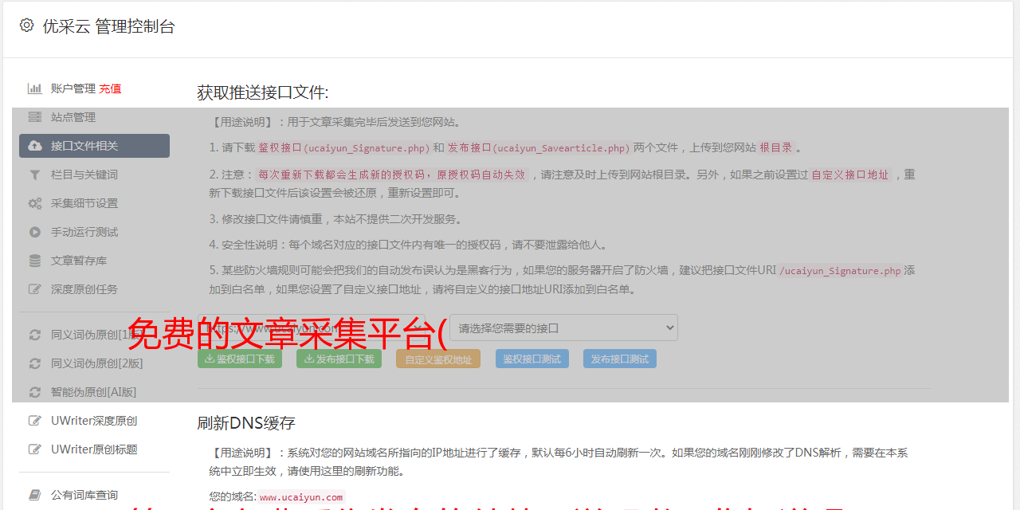
Task: Click the 发布接口测试 button
Action: click(x=620, y=359)
